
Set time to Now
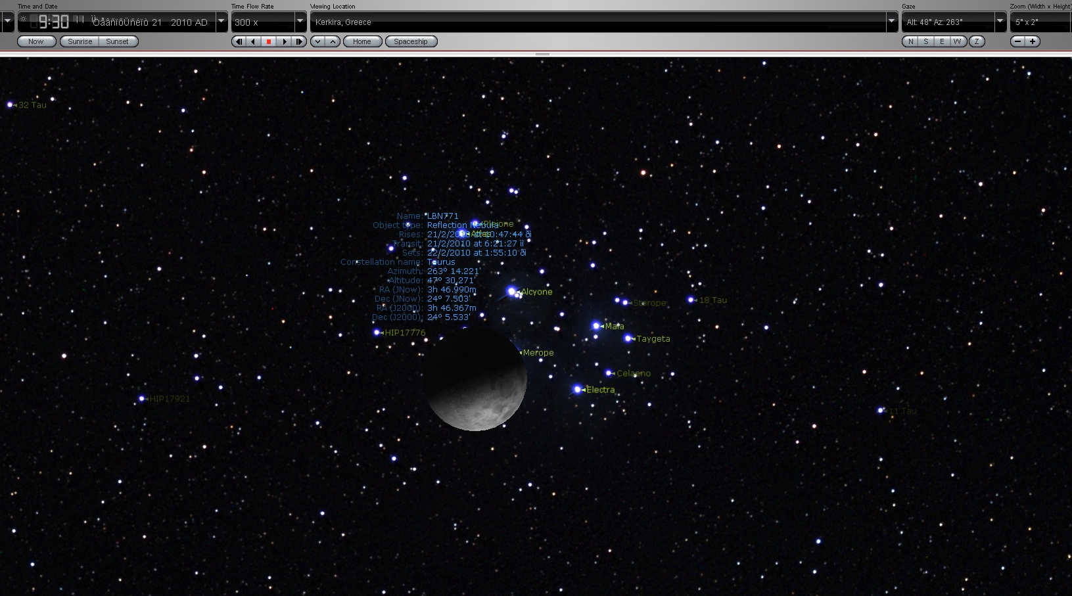tap(36, 41)
